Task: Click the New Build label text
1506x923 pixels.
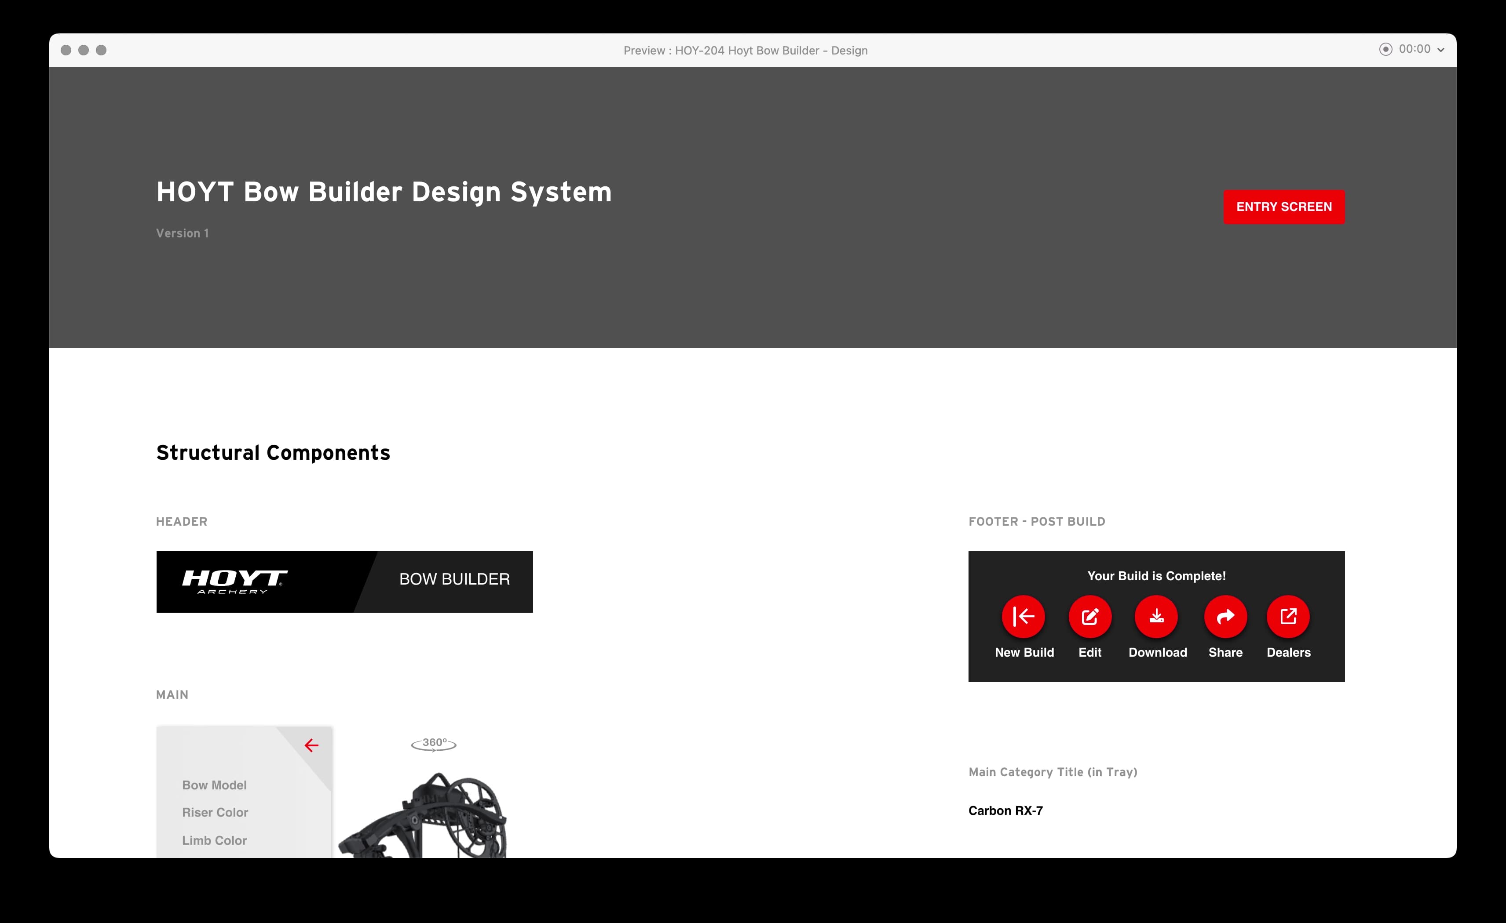Action: tap(1024, 652)
